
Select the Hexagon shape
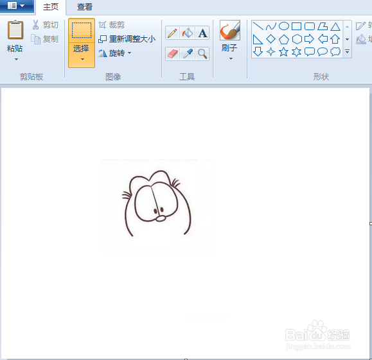click(297, 39)
